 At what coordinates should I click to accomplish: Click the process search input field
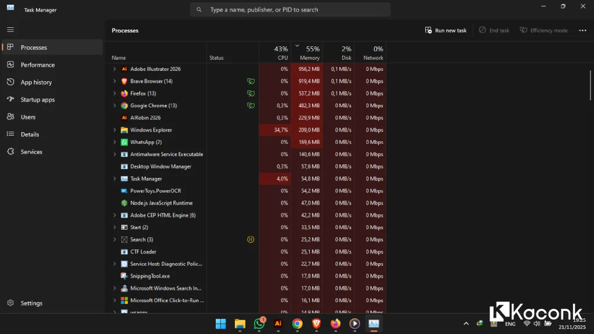[x=290, y=9]
